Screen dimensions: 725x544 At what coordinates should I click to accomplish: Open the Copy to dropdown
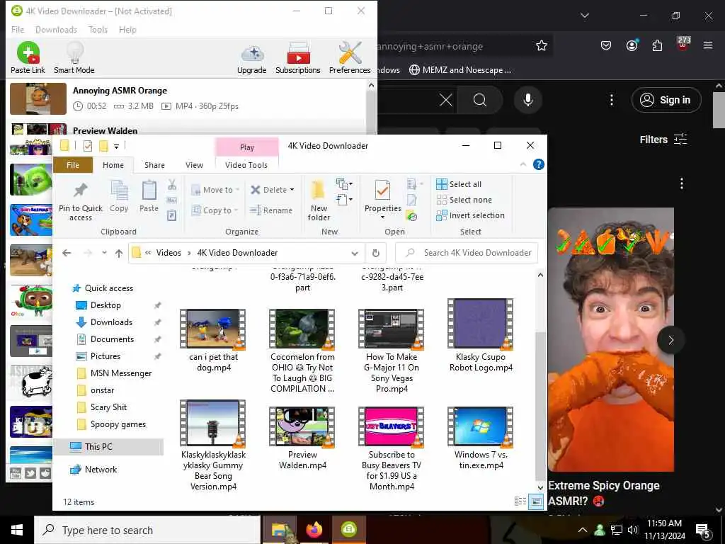pyautogui.click(x=215, y=210)
